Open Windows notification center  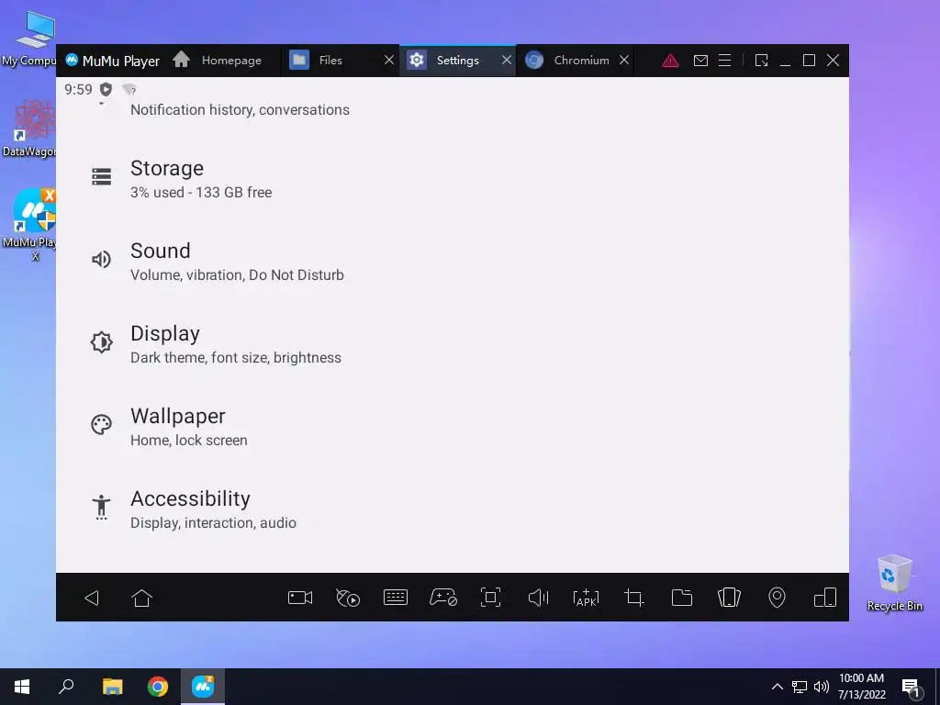click(x=912, y=688)
